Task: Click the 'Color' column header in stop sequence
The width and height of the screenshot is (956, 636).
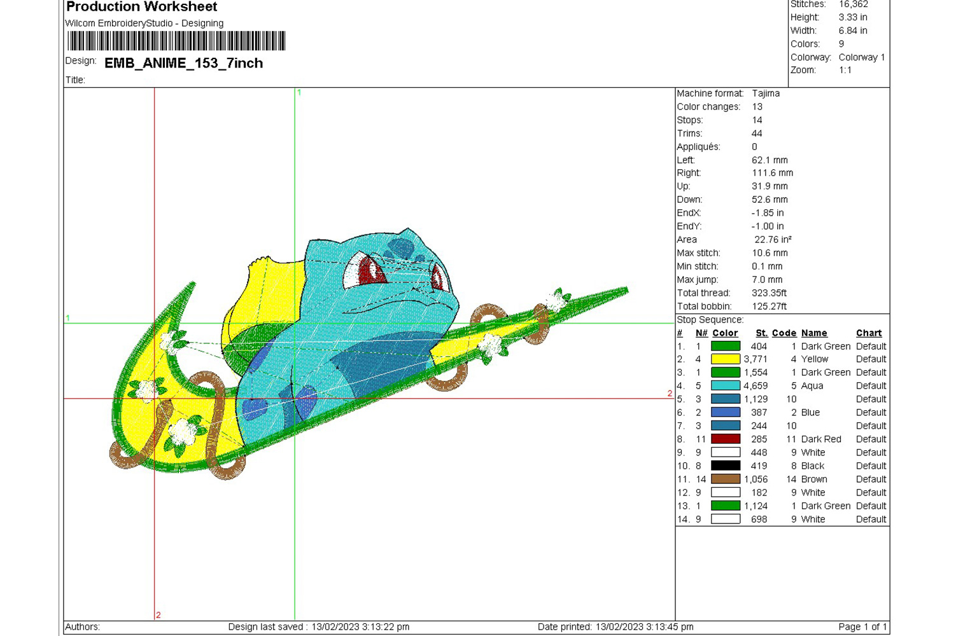Action: pos(725,333)
